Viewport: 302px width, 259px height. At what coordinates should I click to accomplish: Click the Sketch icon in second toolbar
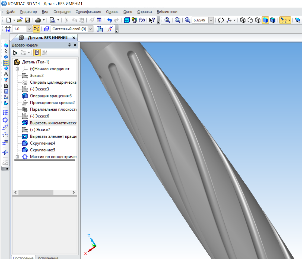(100, 29)
